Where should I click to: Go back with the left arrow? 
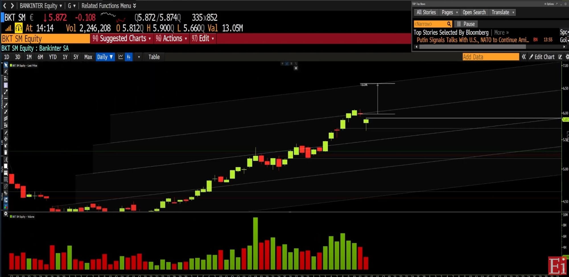click(5, 6)
